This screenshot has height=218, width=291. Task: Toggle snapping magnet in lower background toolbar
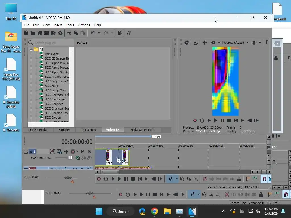click(286, 195)
